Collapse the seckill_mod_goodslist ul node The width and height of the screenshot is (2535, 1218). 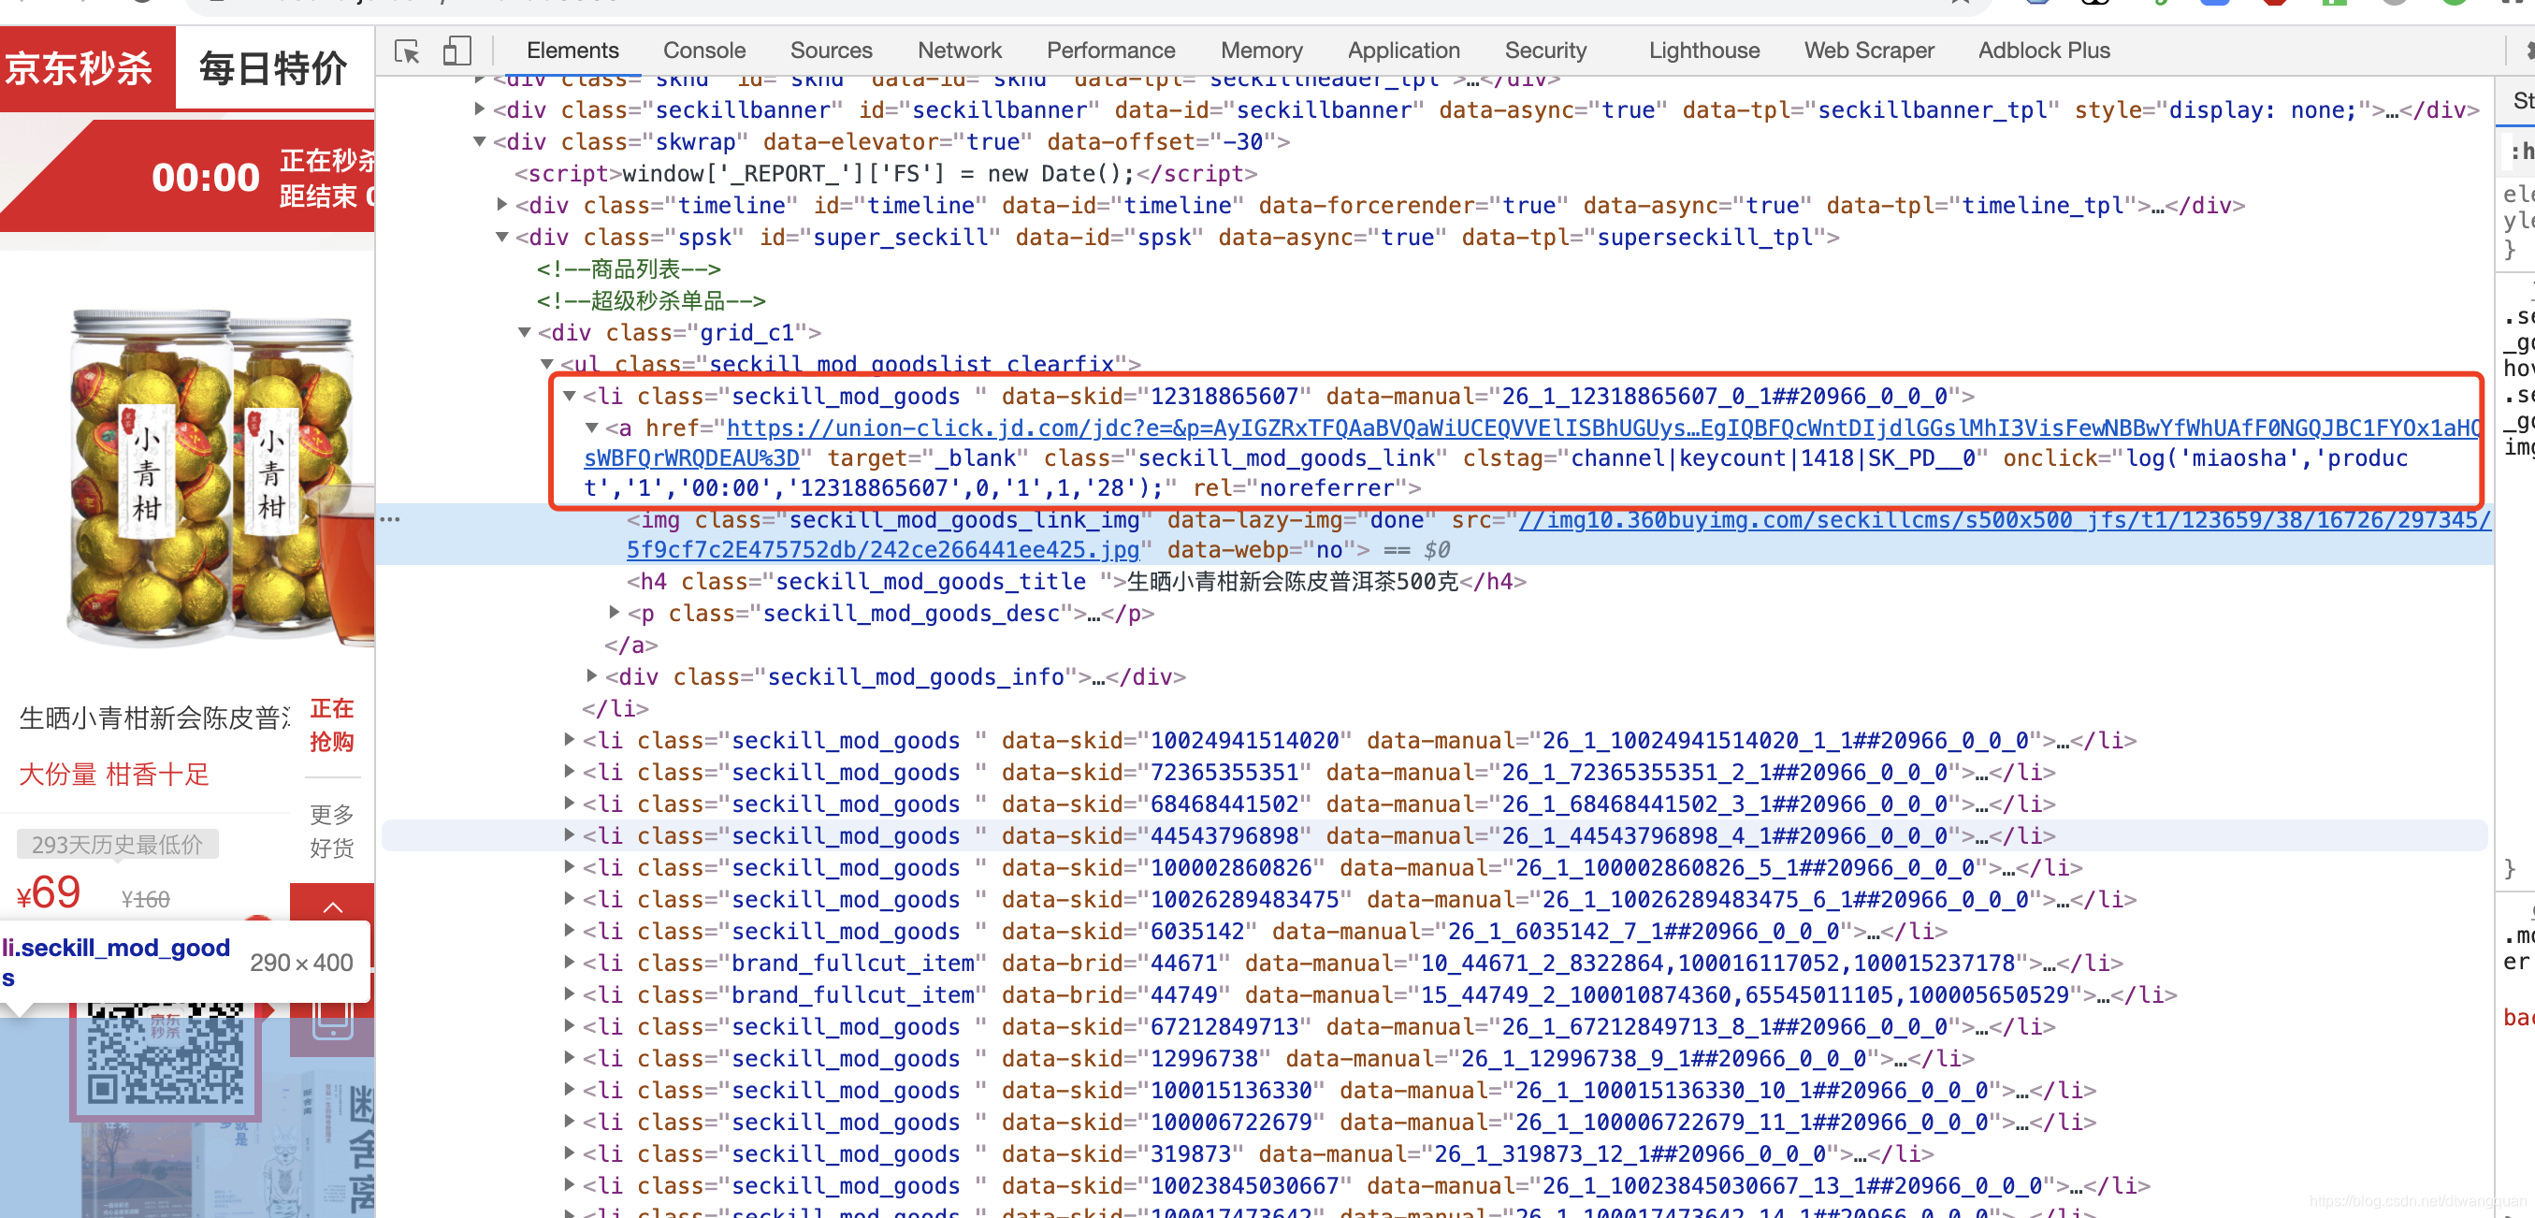point(547,364)
